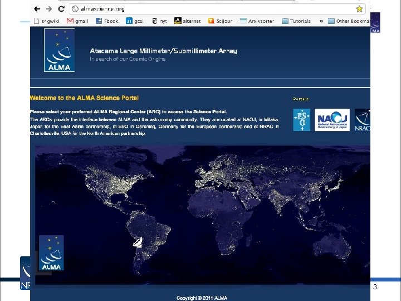Click the almascience.org address field
Screen dimensions: 401x301
coord(217,9)
